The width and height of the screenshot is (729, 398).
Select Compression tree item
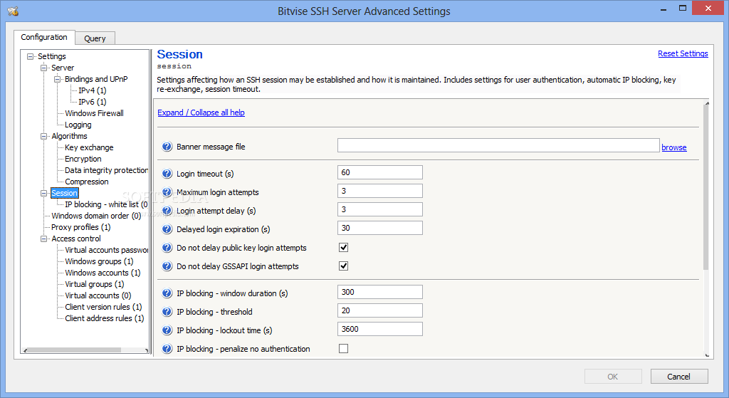pos(86,182)
